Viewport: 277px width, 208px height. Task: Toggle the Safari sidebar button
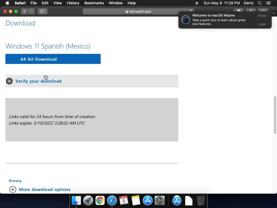[42, 11]
